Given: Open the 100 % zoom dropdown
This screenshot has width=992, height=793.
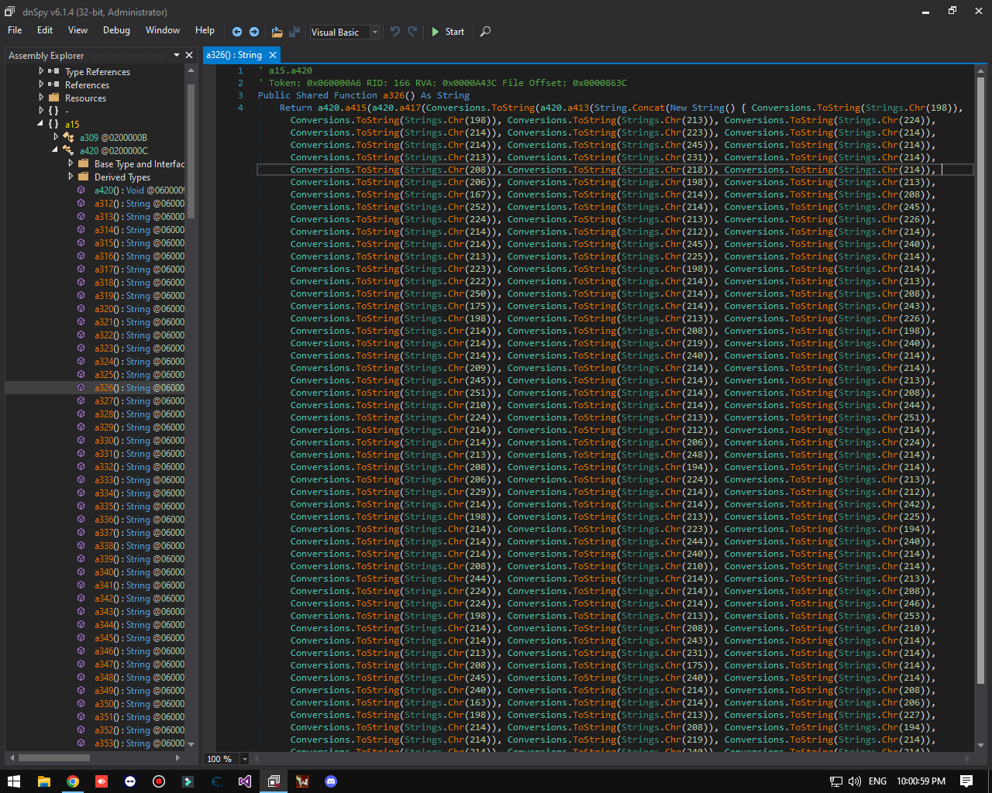Looking at the screenshot, I should (x=245, y=759).
